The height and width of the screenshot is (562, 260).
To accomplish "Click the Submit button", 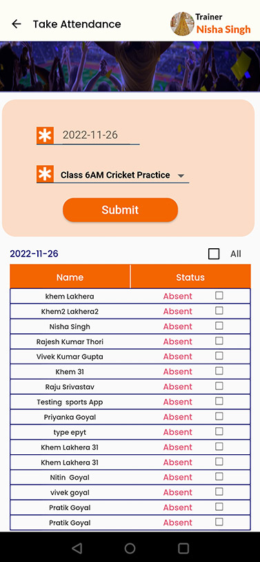I will click(120, 209).
